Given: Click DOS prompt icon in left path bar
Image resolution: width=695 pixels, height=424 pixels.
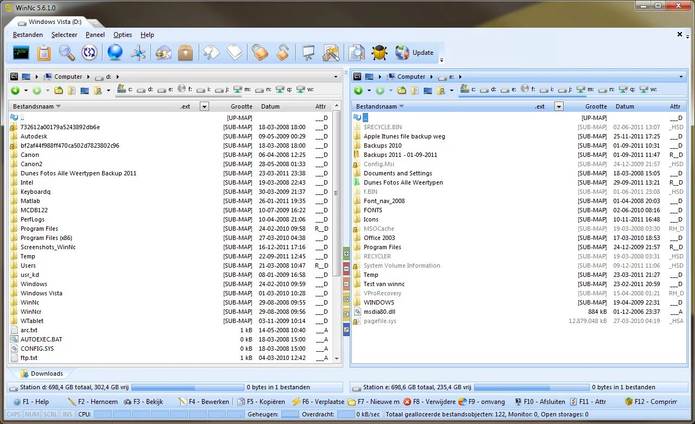Looking at the screenshot, I should click(15, 77).
